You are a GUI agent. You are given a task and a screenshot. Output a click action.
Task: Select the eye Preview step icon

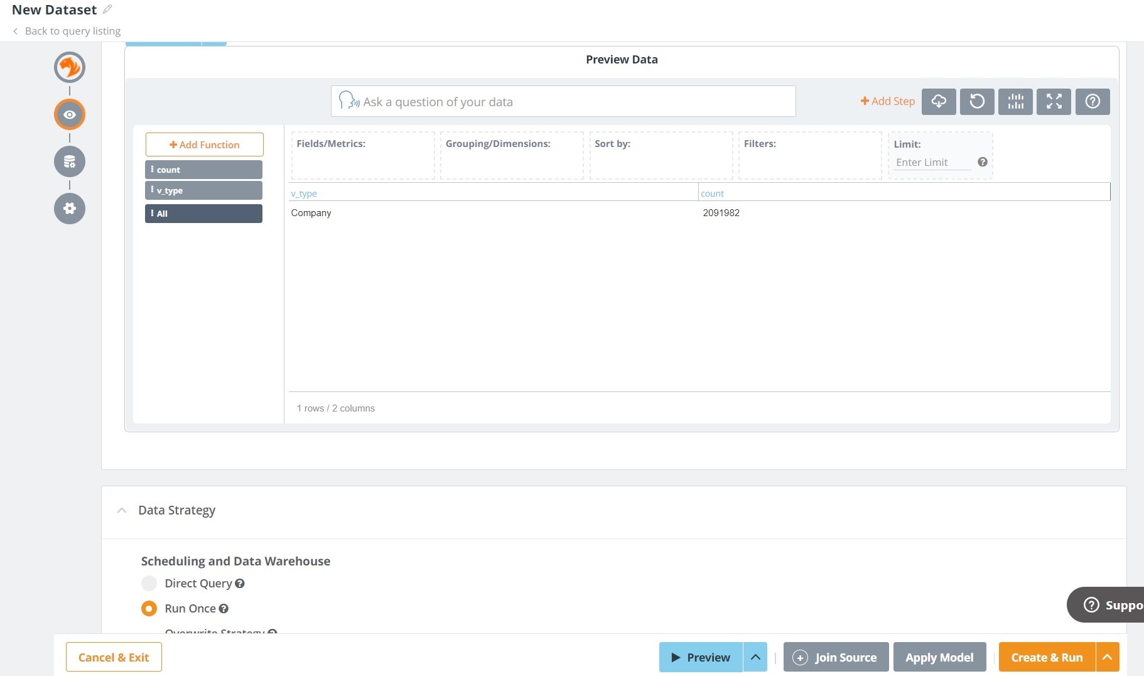coord(69,114)
